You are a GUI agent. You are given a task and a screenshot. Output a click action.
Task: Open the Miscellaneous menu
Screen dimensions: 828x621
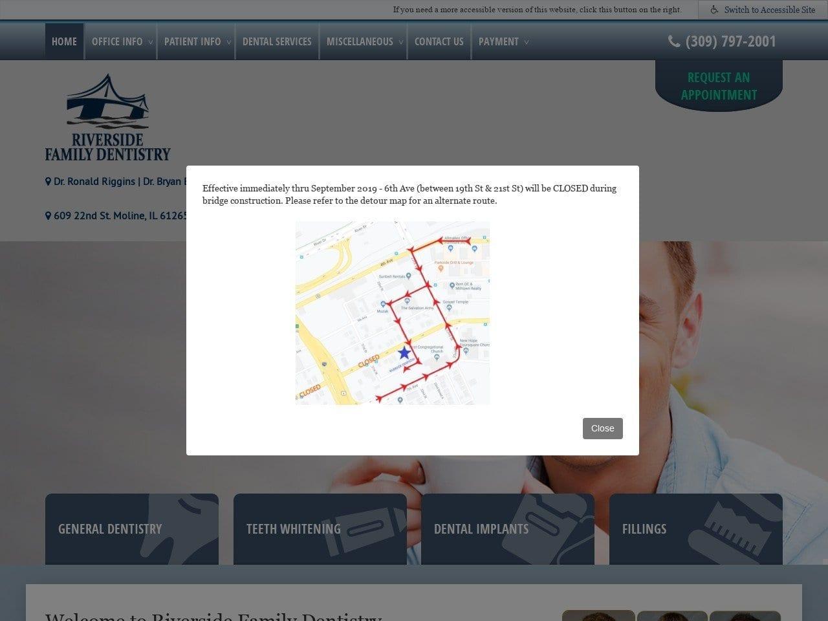point(360,41)
